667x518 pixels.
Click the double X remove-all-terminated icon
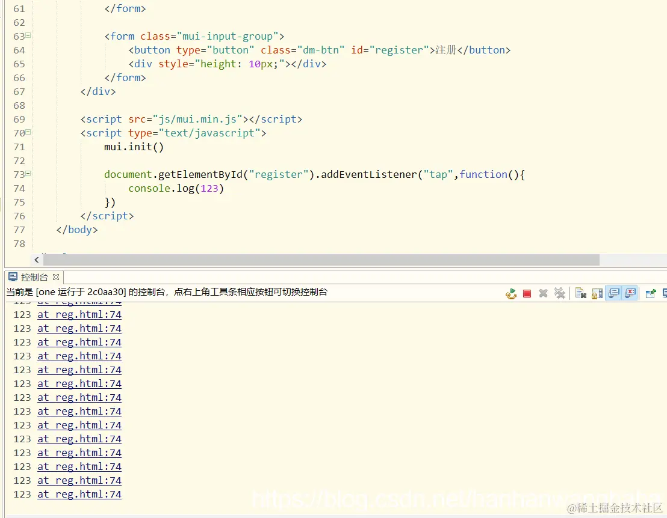[560, 293]
